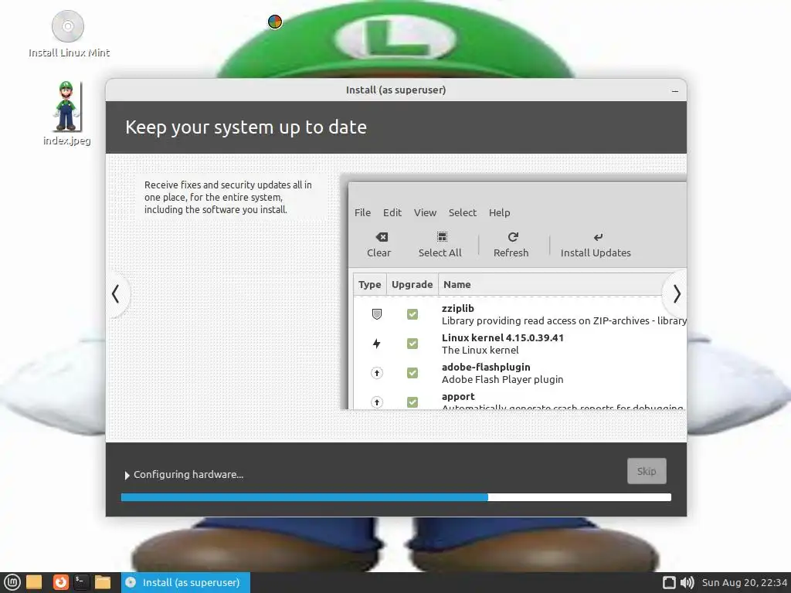Click the Keep your system up to date heading
This screenshot has height=593, width=791.
[x=246, y=127]
